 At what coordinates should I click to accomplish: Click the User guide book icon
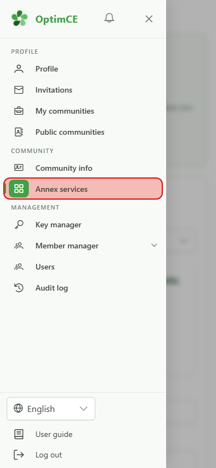(x=19, y=434)
